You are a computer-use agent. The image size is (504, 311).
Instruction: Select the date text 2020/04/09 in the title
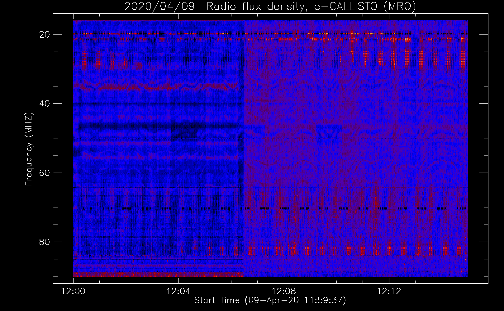159,6
